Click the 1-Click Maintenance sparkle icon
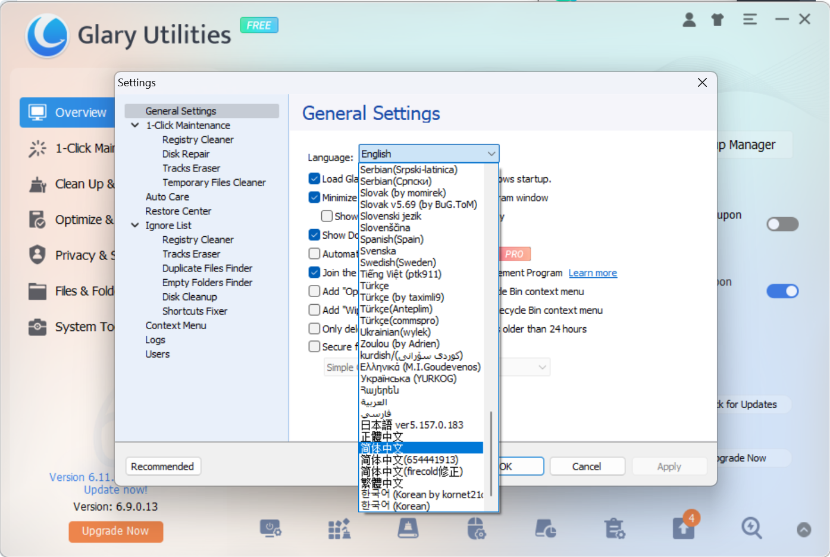Image resolution: width=830 pixels, height=557 pixels. tap(37, 148)
